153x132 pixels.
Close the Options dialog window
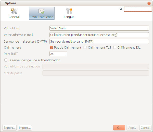tap(149, 3)
